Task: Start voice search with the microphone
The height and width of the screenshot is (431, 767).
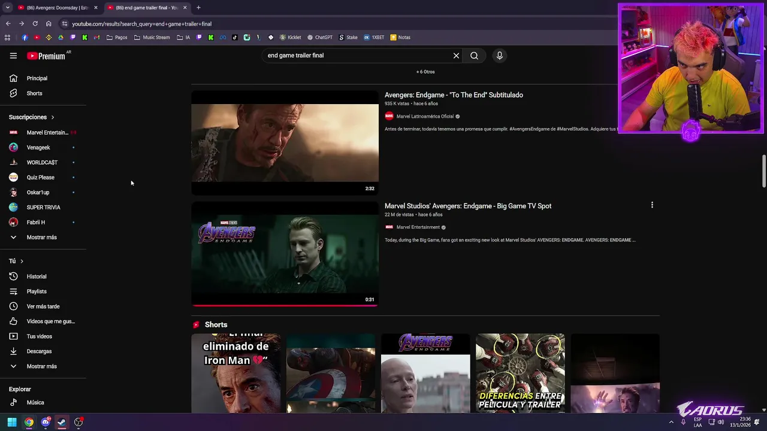Action: tap(500, 56)
